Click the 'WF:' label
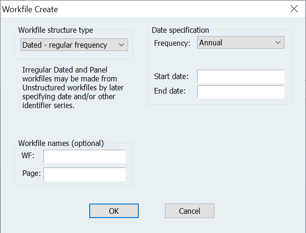This screenshot has height=233, width=306. (x=28, y=156)
